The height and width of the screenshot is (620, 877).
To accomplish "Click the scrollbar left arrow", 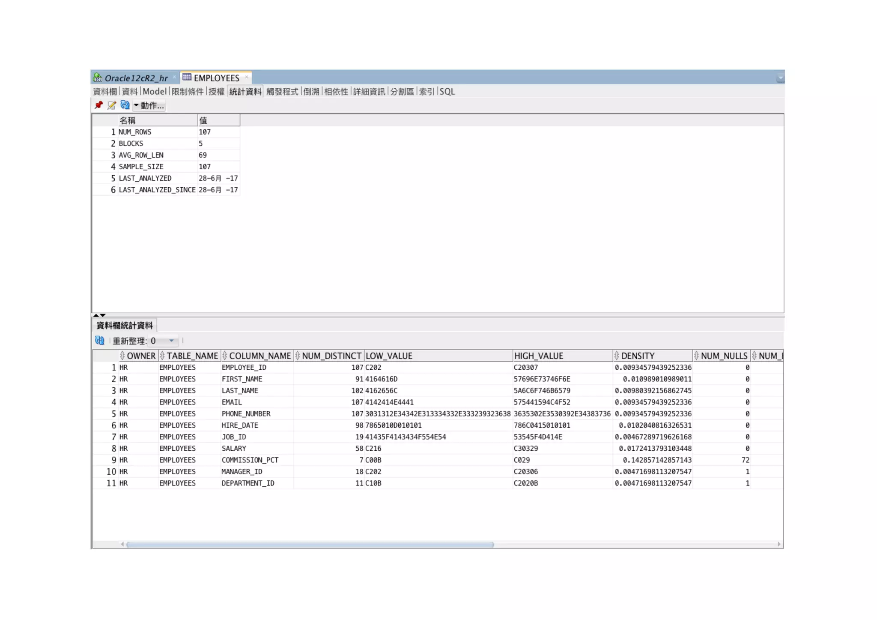I will (x=122, y=545).
